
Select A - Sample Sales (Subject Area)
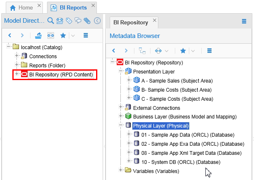tap(177, 81)
